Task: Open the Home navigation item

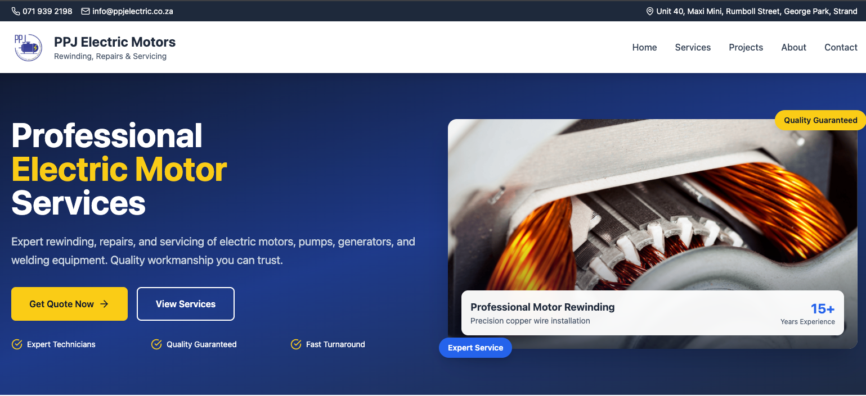Action: 644,47
